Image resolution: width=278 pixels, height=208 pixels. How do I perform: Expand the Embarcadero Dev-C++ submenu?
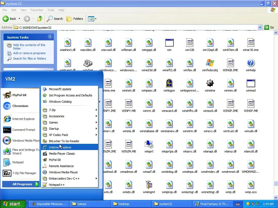coord(70,178)
